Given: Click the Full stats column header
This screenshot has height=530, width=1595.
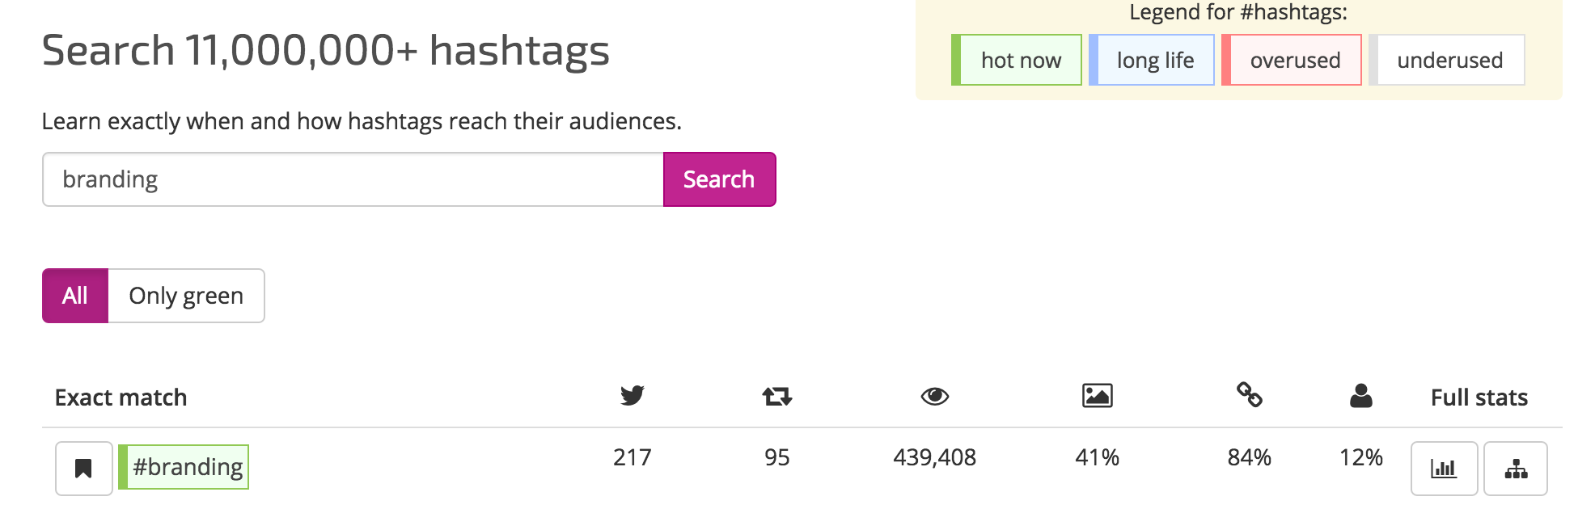Looking at the screenshot, I should 1479,397.
